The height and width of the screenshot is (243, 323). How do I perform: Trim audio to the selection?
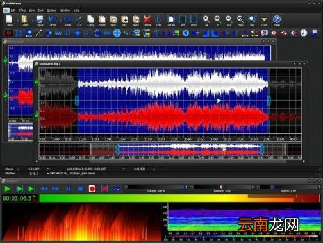click(158, 20)
